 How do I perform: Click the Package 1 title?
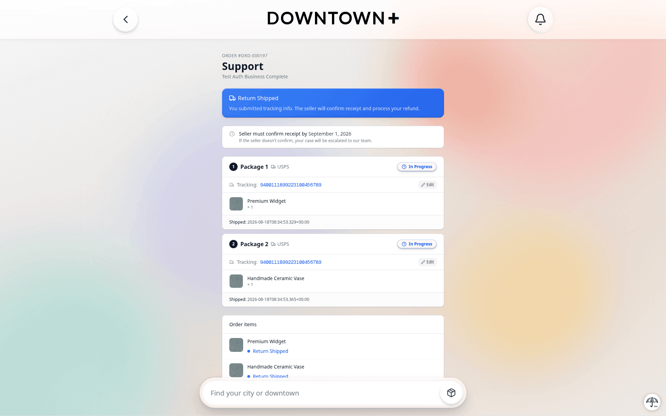click(x=254, y=167)
